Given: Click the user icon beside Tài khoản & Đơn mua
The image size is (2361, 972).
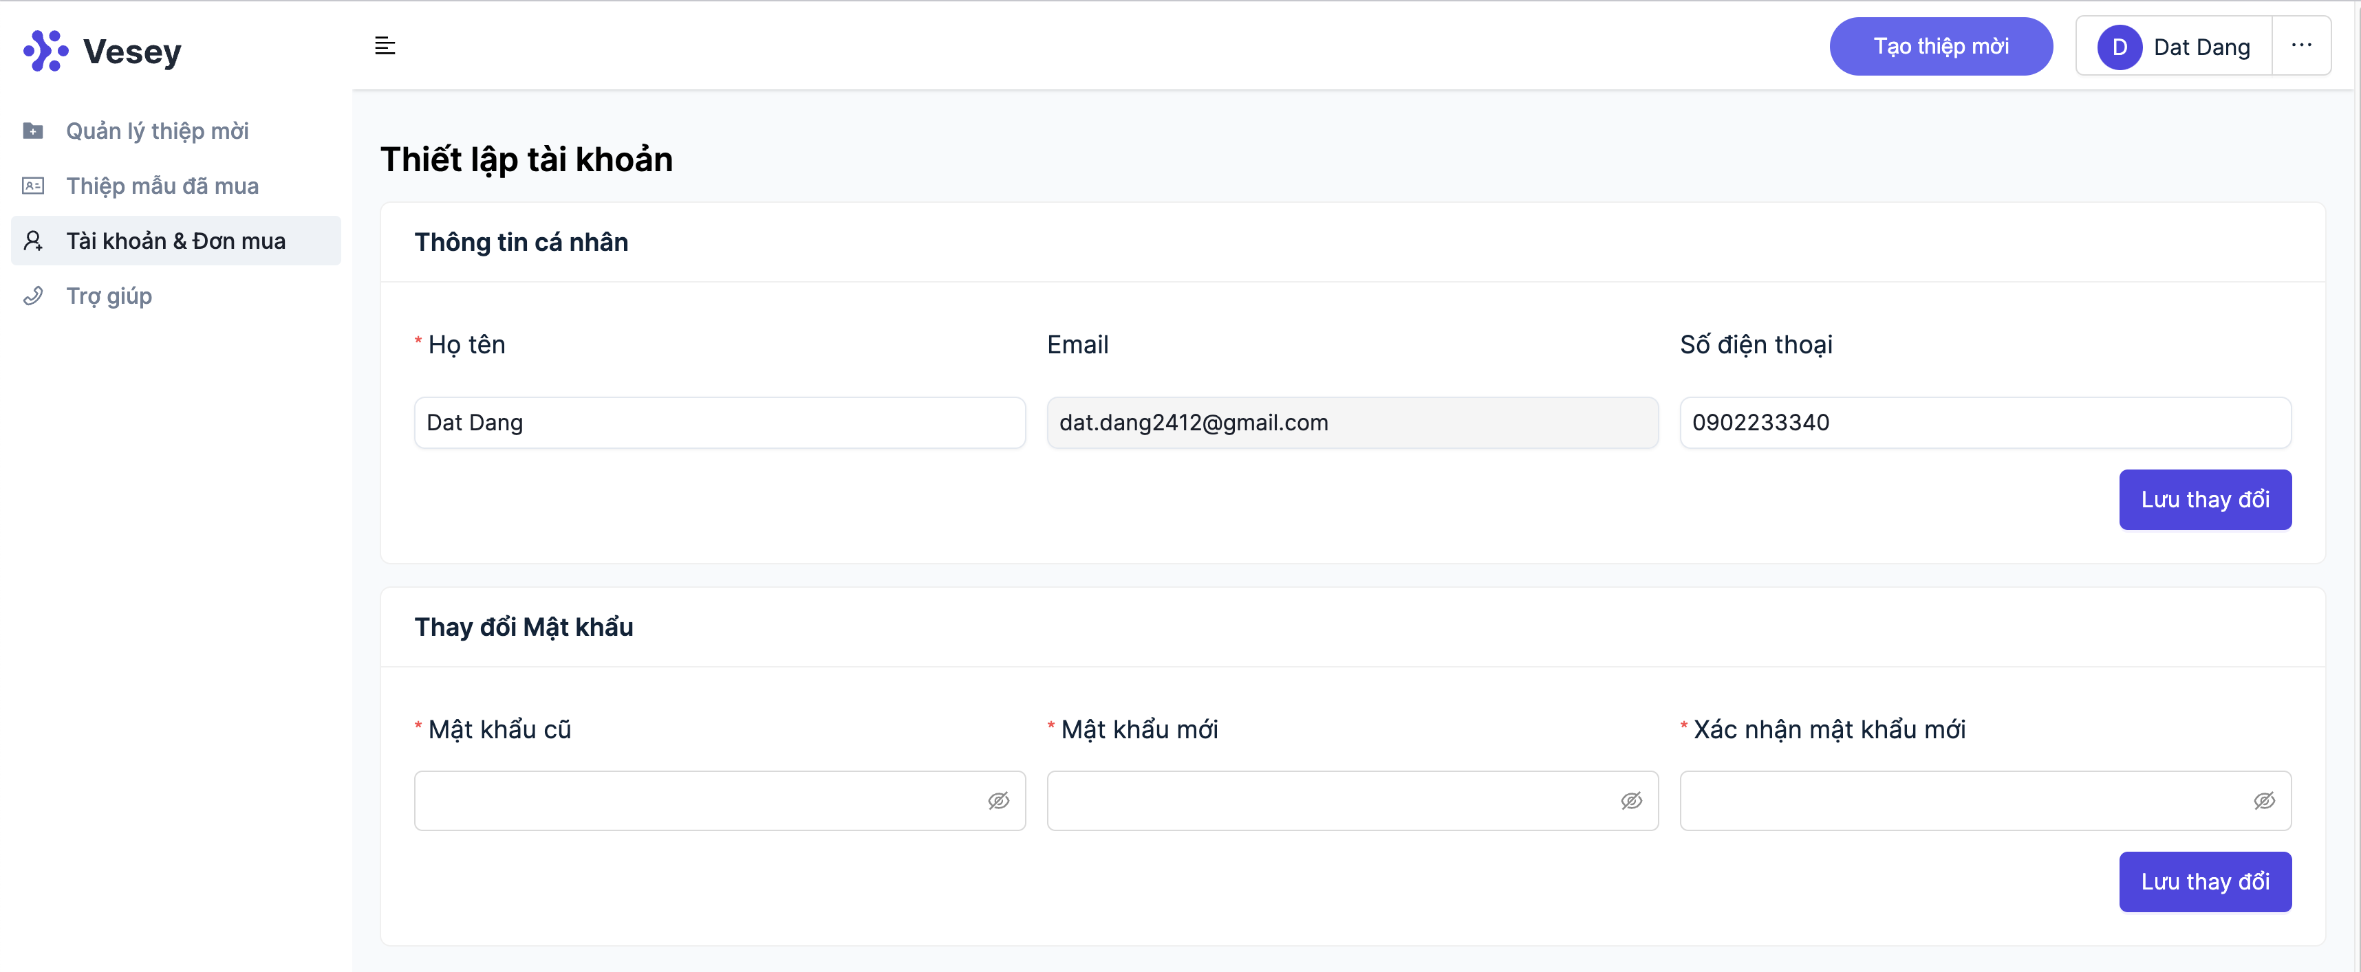Looking at the screenshot, I should tap(33, 241).
